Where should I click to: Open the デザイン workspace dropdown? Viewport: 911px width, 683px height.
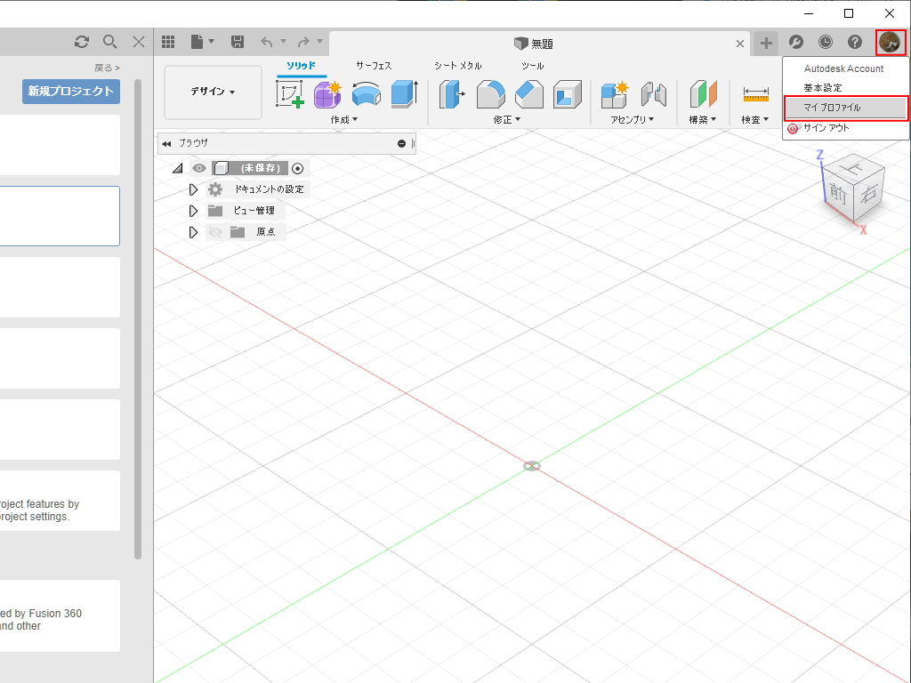pos(213,92)
